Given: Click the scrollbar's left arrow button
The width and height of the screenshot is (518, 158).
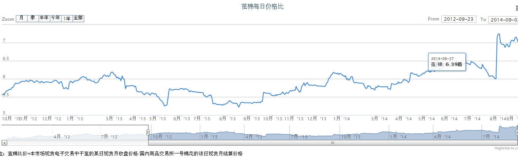Looking at the screenshot, I should click(x=4, y=143).
